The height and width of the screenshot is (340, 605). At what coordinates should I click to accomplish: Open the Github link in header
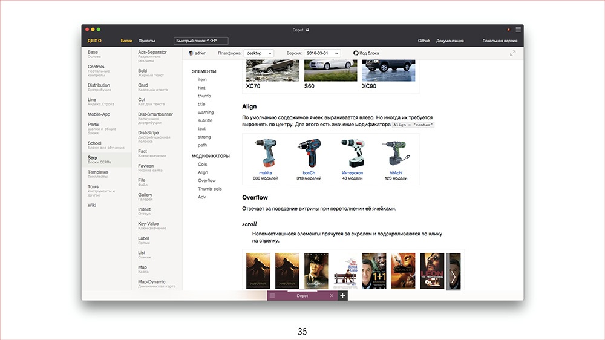[x=423, y=41]
